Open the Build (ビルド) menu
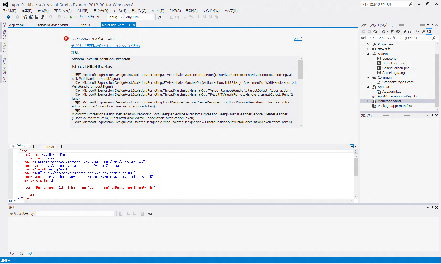The height and width of the screenshot is (264, 441). tap(82, 11)
